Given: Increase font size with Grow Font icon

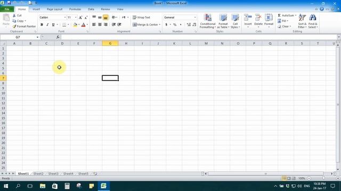Looking at the screenshot, I should 80,18.
